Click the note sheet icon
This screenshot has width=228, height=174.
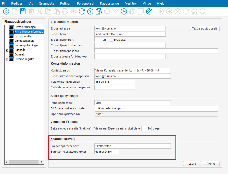click(141, 11)
